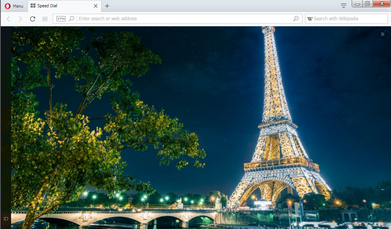Image resolution: width=391 pixels, height=229 pixels.
Task: Focus the 'Search with Wikipedia' box
Action: [347, 19]
